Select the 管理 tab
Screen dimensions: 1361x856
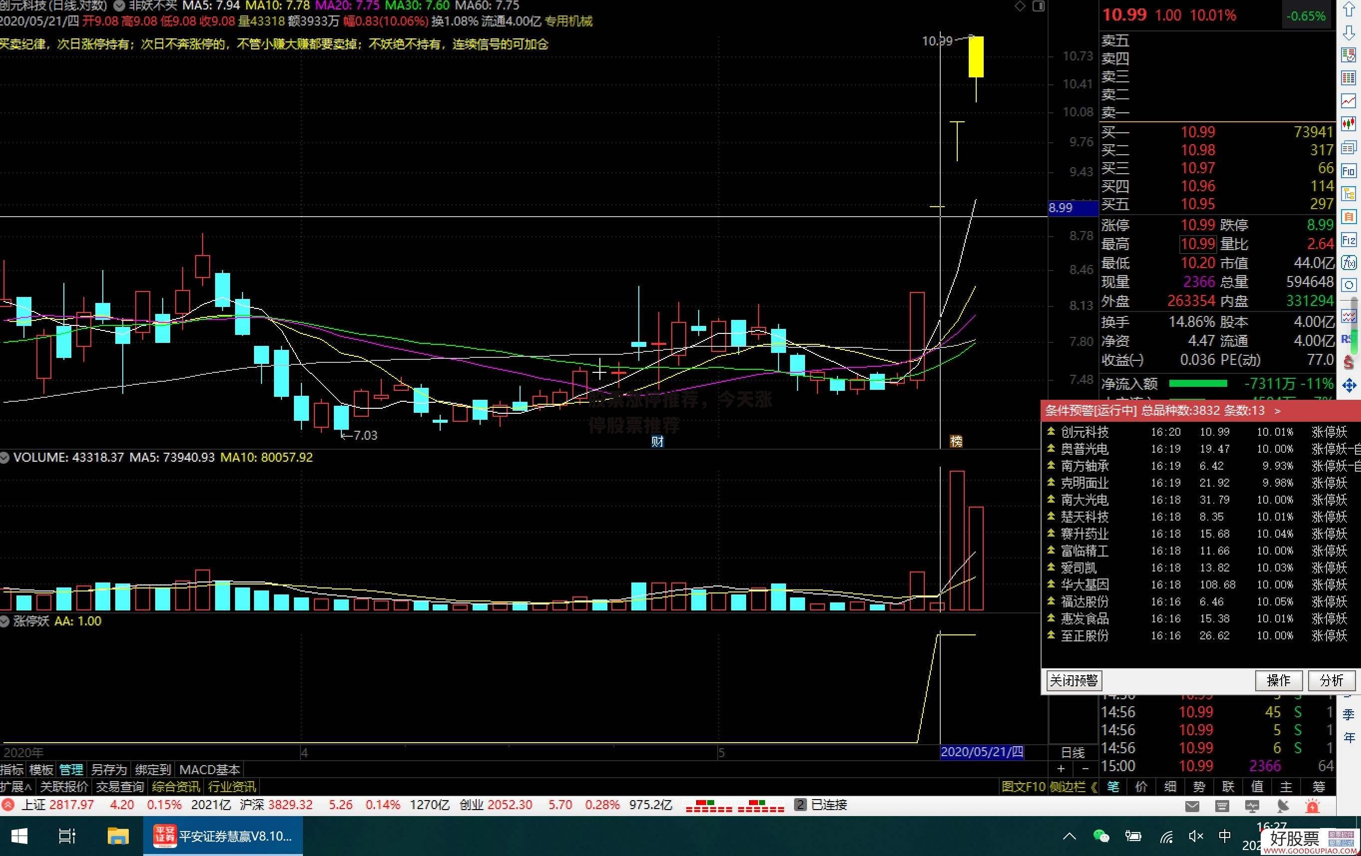tap(71, 770)
